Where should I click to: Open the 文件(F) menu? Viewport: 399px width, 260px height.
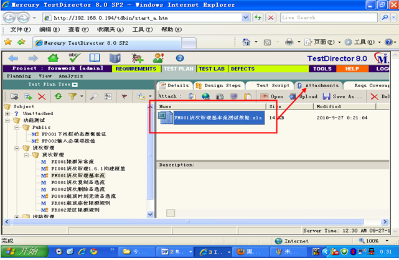pyautogui.click(x=21, y=29)
